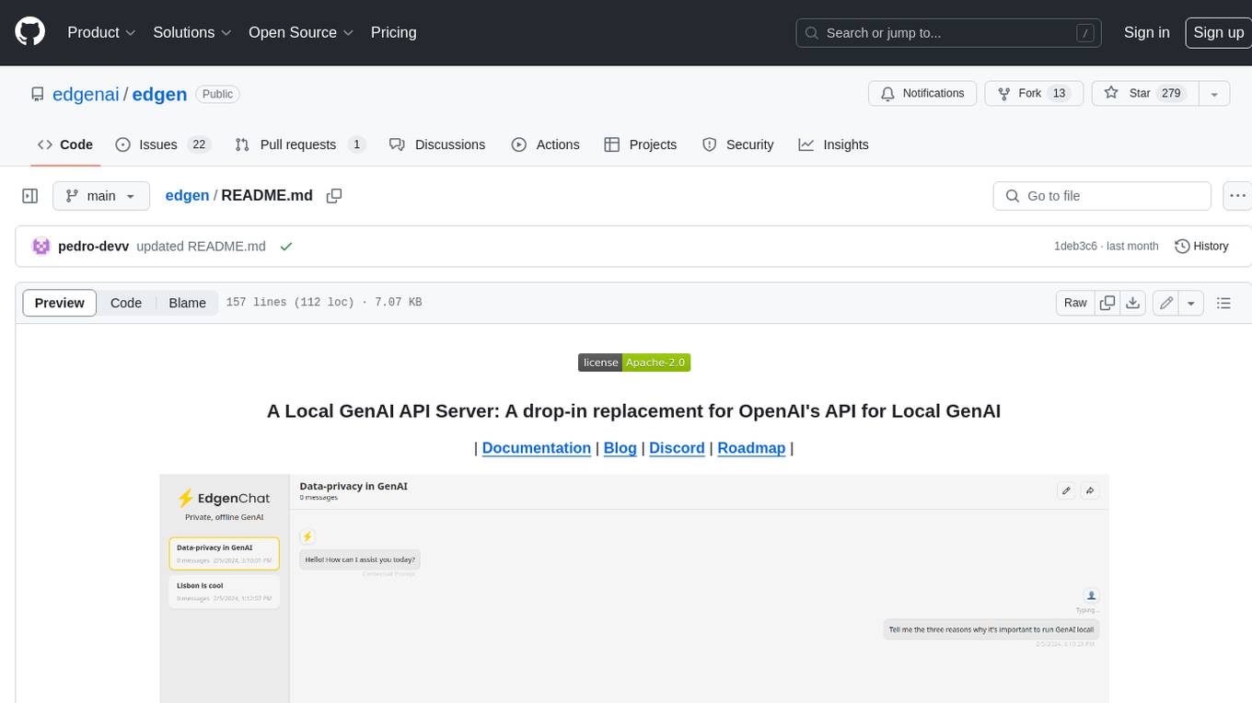Open the updated README.md commit message
The height and width of the screenshot is (703, 1252).
pyautogui.click(x=201, y=247)
